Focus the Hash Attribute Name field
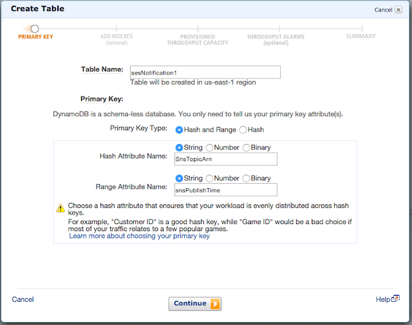The height and width of the screenshot is (325, 412). click(x=226, y=159)
